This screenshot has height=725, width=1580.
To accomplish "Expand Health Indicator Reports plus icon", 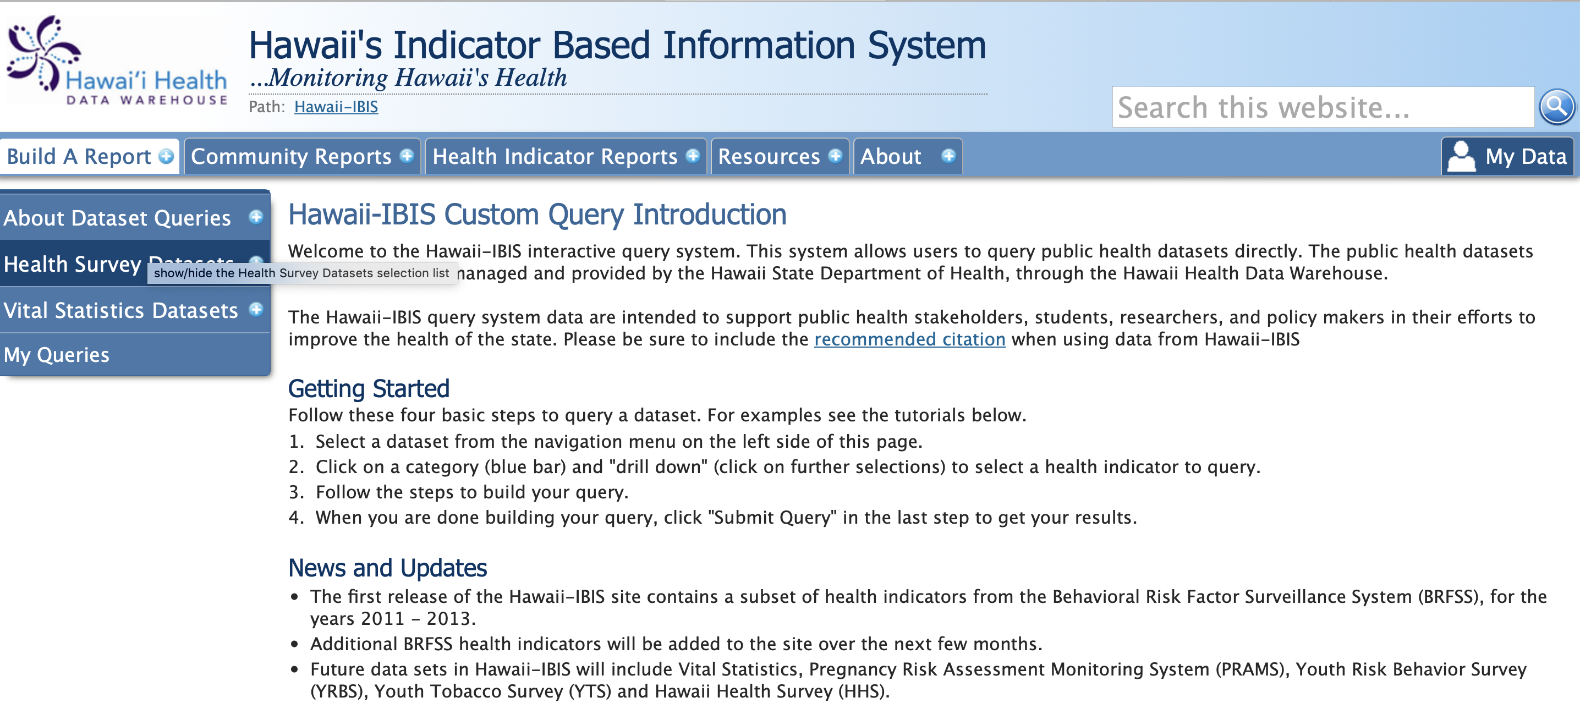I will tap(693, 156).
